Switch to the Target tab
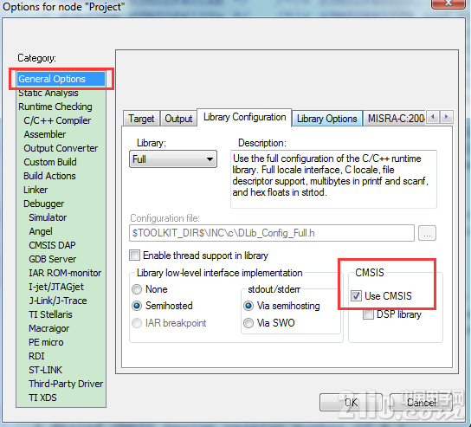Screen dimensions: 471x427 (x=141, y=119)
